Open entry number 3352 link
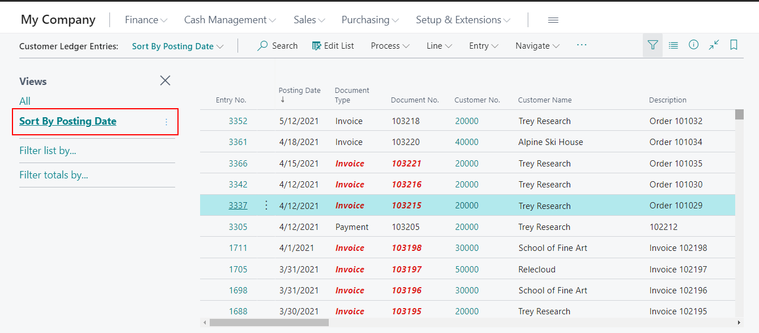Viewport: 759px width, 333px height. pyautogui.click(x=238, y=121)
